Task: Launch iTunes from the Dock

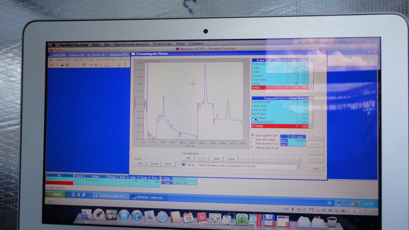Action: 137,216
